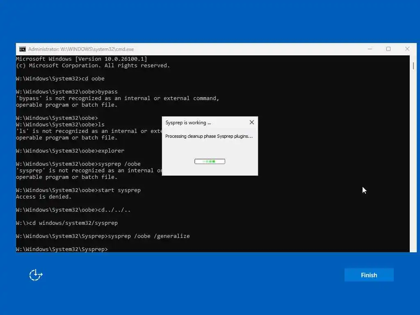Click the 'Processing cleanup phase Sysprep plugins...' message

209,136
